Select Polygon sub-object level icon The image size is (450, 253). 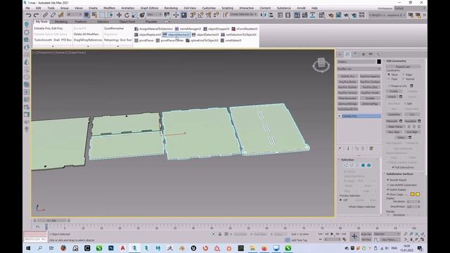pos(363,166)
